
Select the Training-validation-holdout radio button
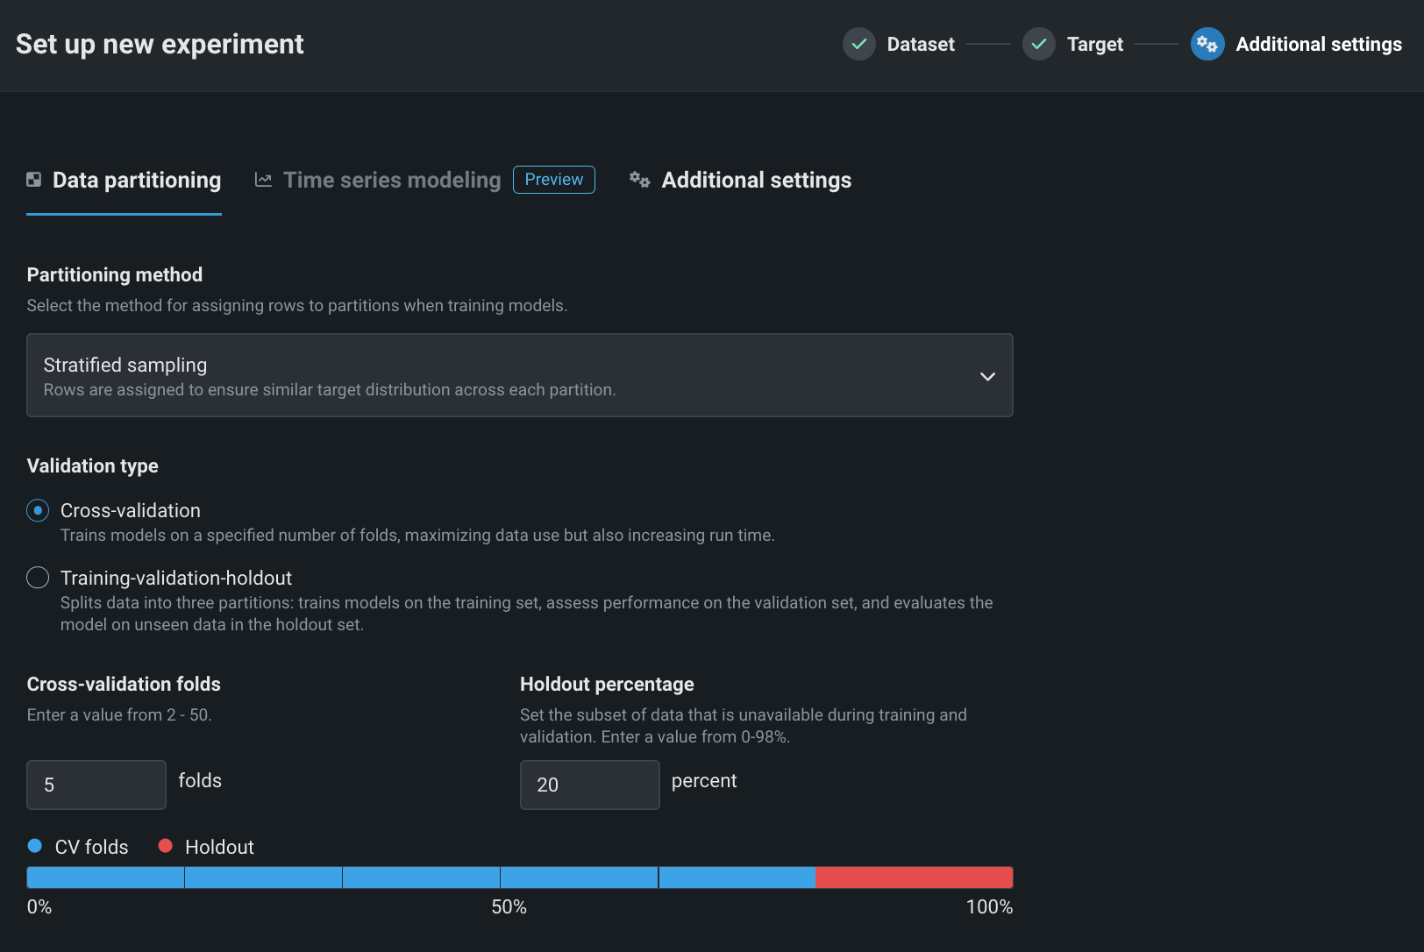[38, 578]
